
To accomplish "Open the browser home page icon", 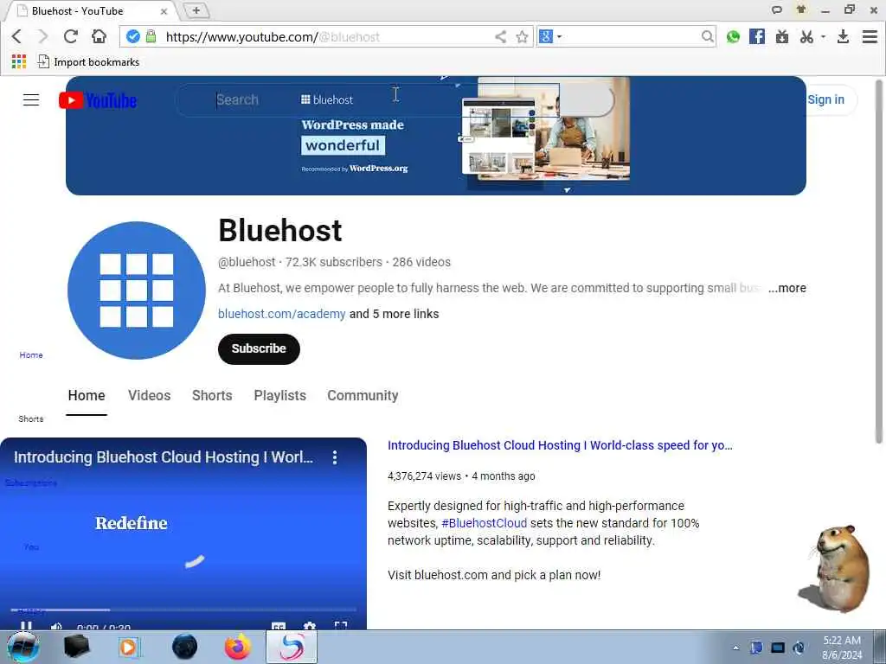I will pyautogui.click(x=99, y=36).
